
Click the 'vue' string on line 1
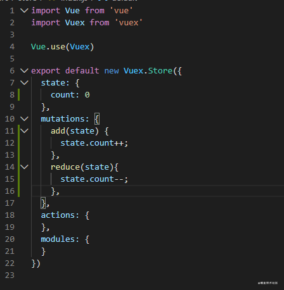121,11
